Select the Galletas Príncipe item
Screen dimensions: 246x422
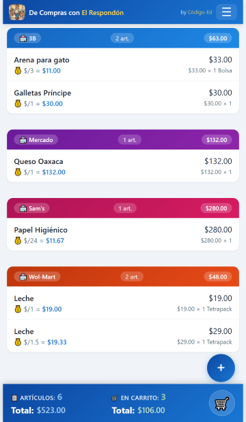(123, 98)
